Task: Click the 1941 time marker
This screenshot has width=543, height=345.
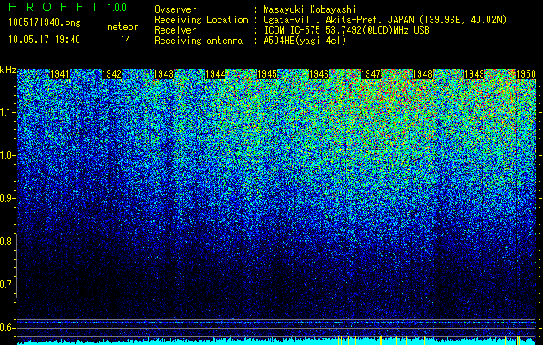Action: pyautogui.click(x=60, y=74)
